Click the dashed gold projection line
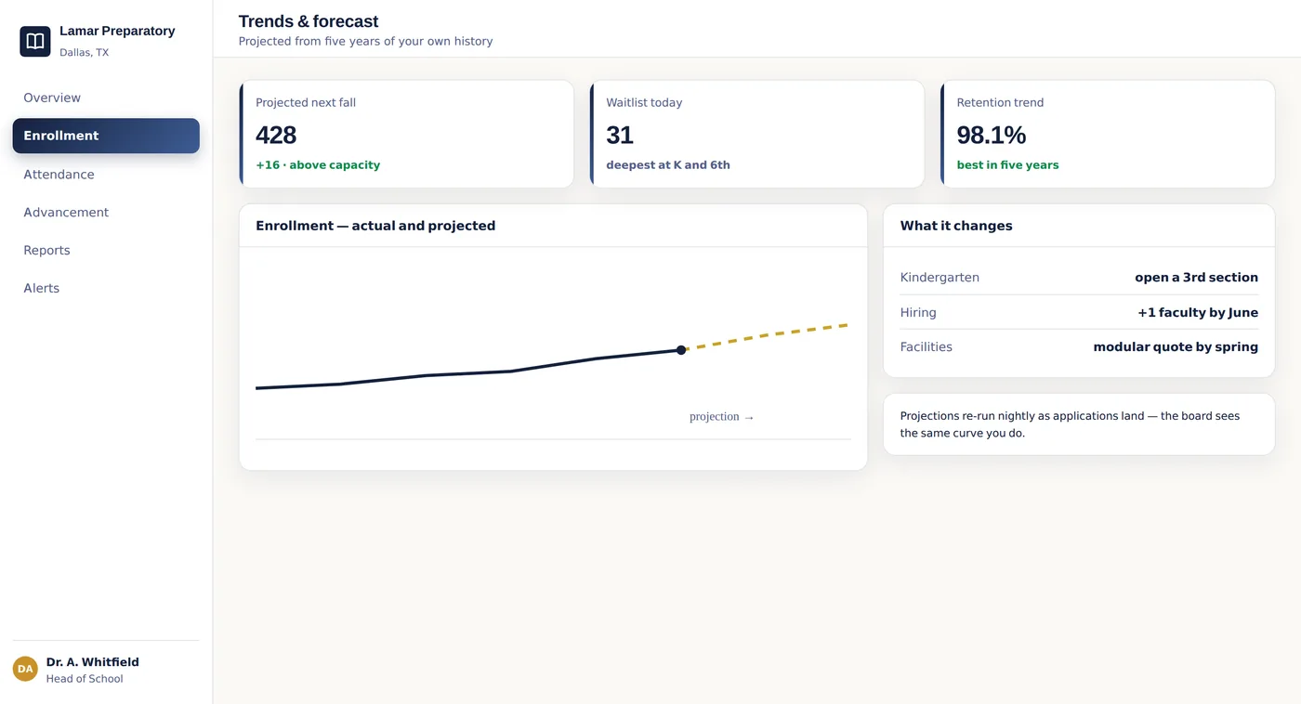The image size is (1301, 704). [766, 337]
